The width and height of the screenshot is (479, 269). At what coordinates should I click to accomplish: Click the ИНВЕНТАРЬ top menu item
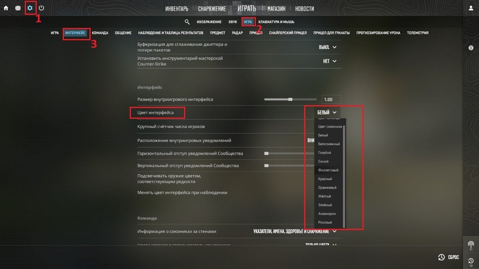(177, 8)
